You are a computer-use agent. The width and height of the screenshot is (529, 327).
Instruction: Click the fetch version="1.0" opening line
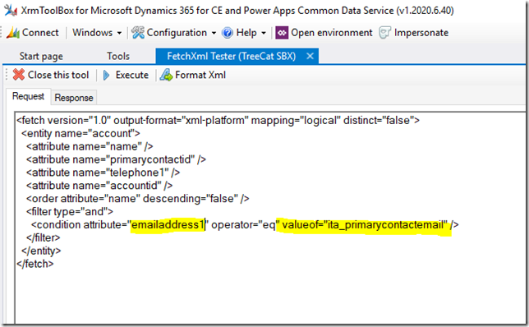(218, 121)
